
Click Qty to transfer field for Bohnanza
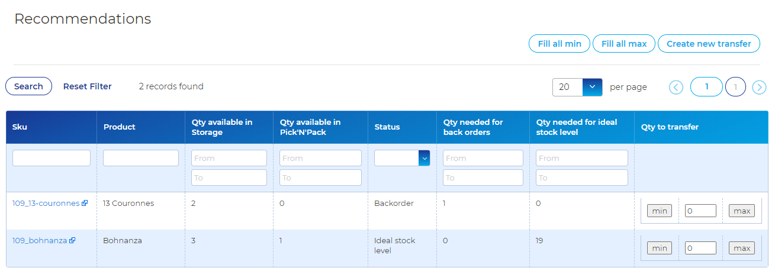pyautogui.click(x=700, y=249)
